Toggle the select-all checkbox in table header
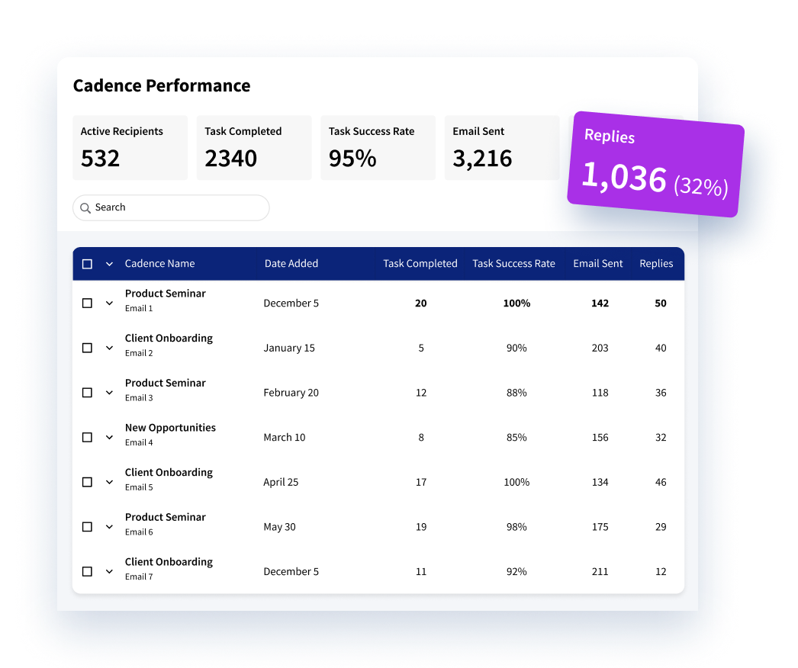This screenshot has width=798, height=668. (87, 264)
